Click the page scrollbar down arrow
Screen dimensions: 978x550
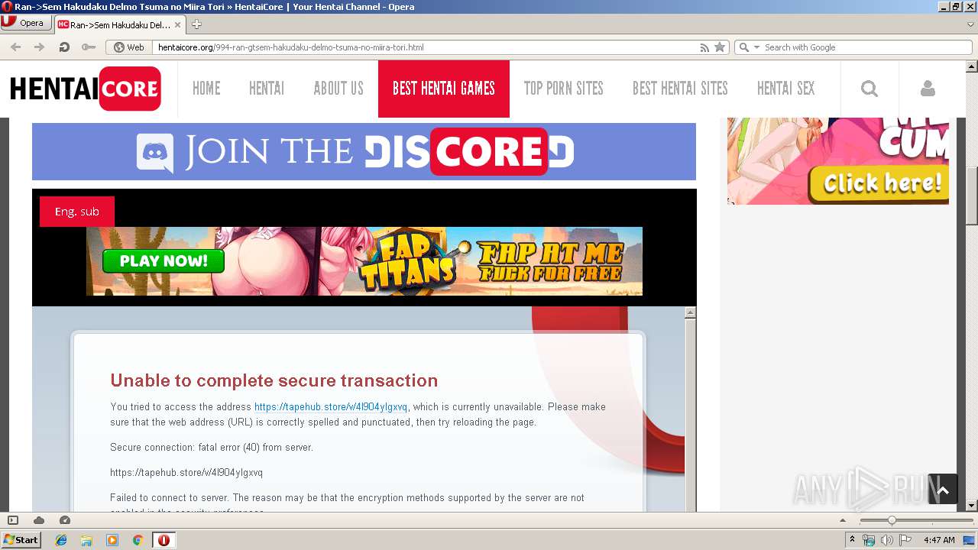point(971,506)
